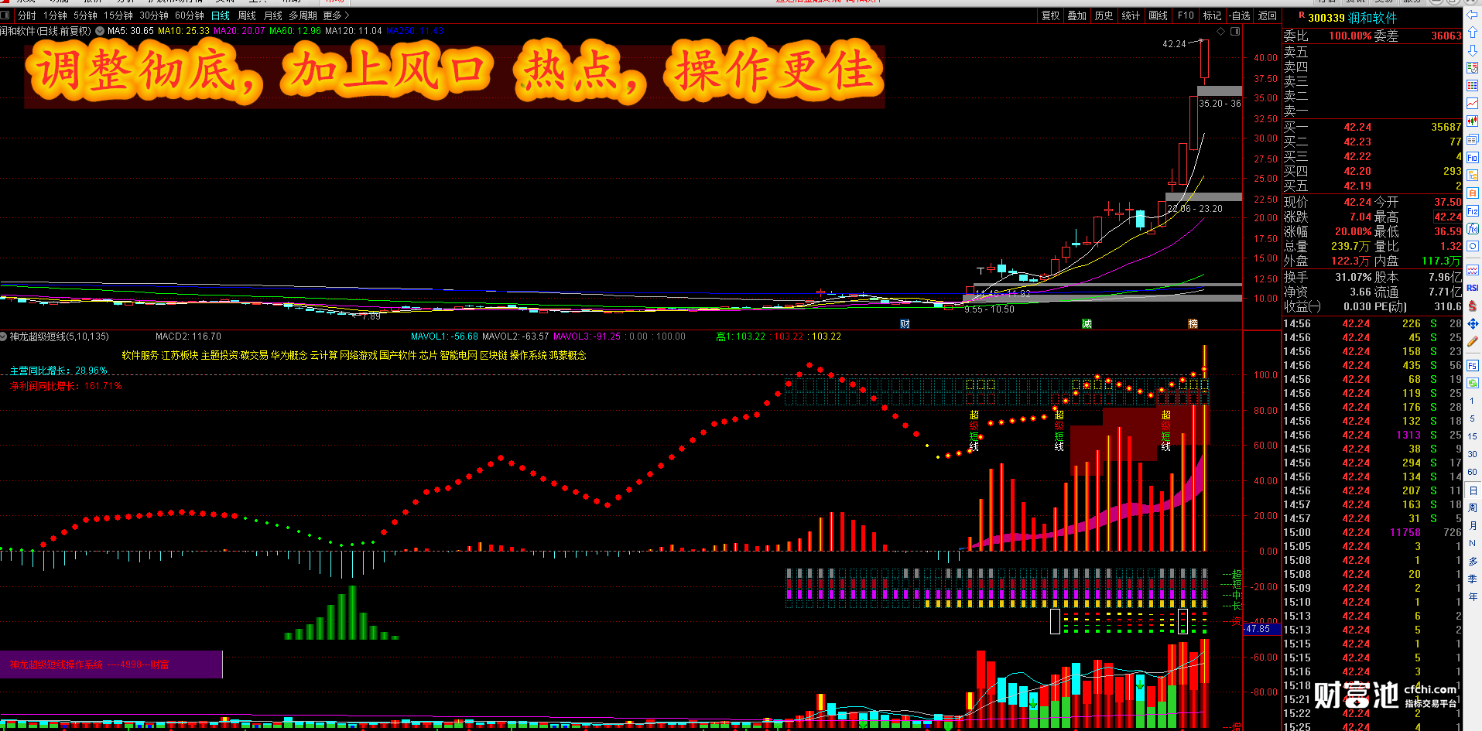The height and width of the screenshot is (731, 1482).
Task: Click the blue circle icon in sidebar
Action: [x=1472, y=246]
